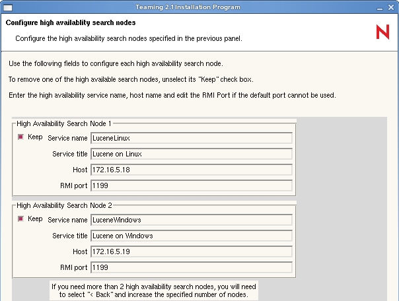Uncheck the Keep checkbox for Search Node 2
The width and height of the screenshot is (399, 301).
(x=21, y=219)
